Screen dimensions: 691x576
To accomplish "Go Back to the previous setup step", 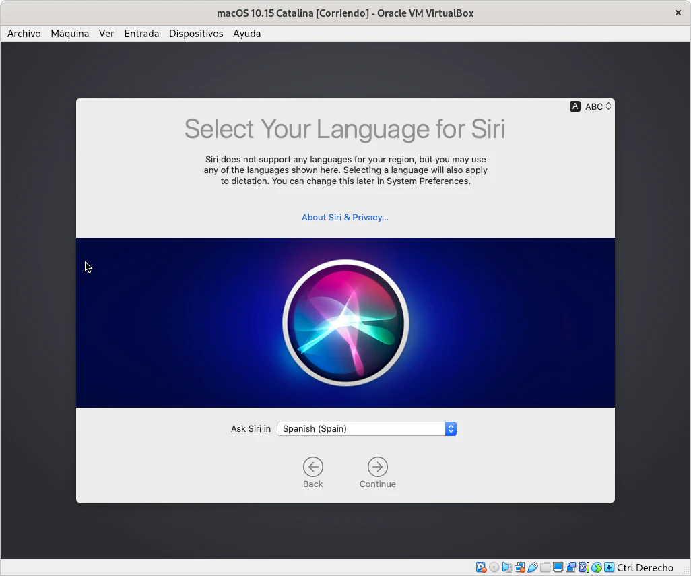I will [313, 472].
